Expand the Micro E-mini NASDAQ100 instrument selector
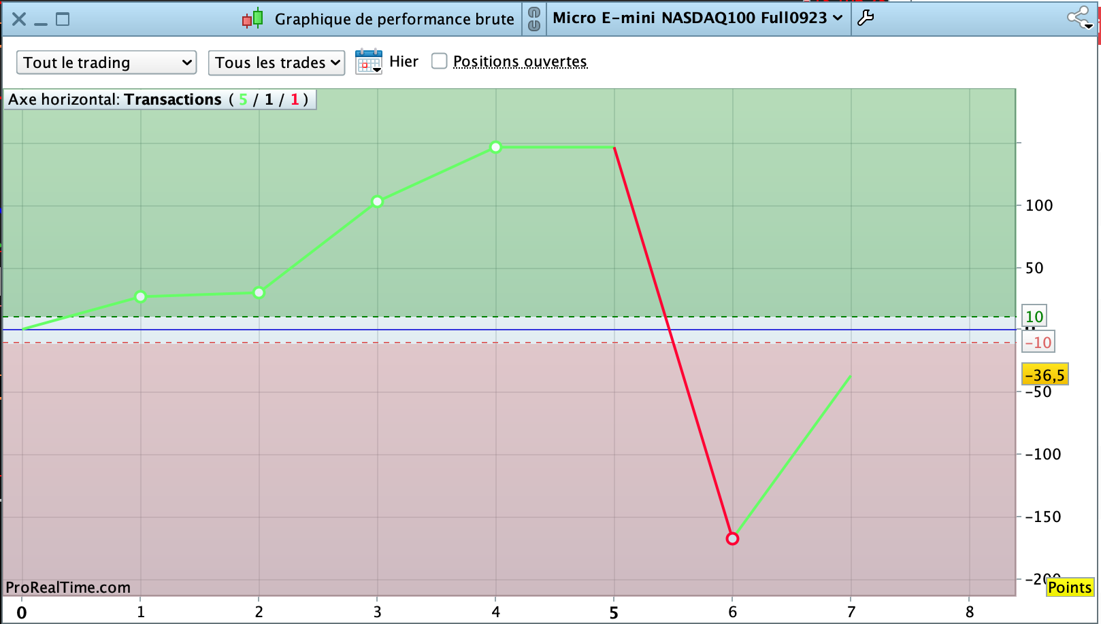This screenshot has height=624, width=1101. coord(697,18)
